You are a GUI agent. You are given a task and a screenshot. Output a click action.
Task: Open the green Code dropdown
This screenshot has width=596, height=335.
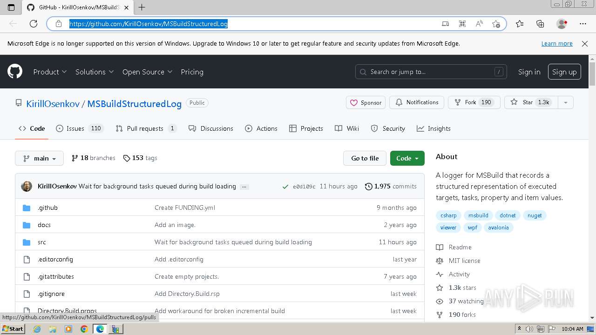407,158
